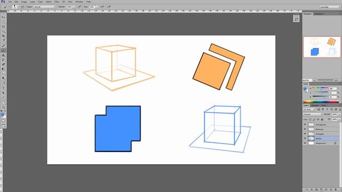
Task: Open the layer Fill slider arrow
Action: pyautogui.click(x=339, y=119)
